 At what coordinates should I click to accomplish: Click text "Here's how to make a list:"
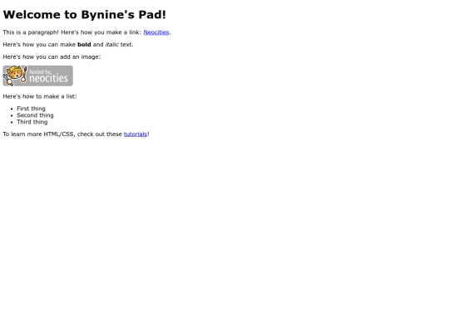click(40, 96)
